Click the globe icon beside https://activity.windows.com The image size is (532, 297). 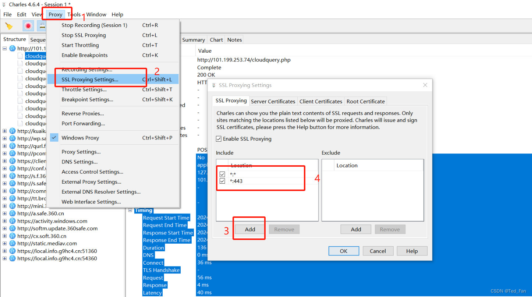[13, 221]
